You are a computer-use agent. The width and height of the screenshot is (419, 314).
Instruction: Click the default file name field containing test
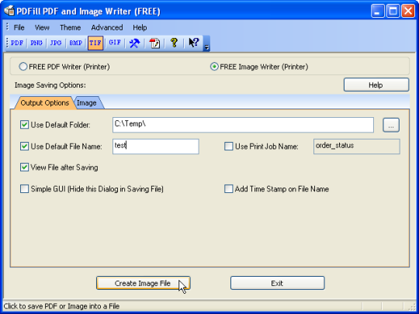click(x=156, y=147)
